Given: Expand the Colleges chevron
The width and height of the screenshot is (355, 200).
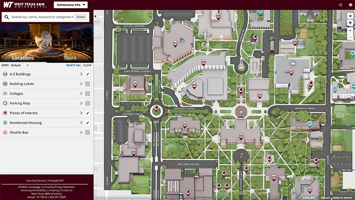Looking at the screenshot, I should pos(81,94).
